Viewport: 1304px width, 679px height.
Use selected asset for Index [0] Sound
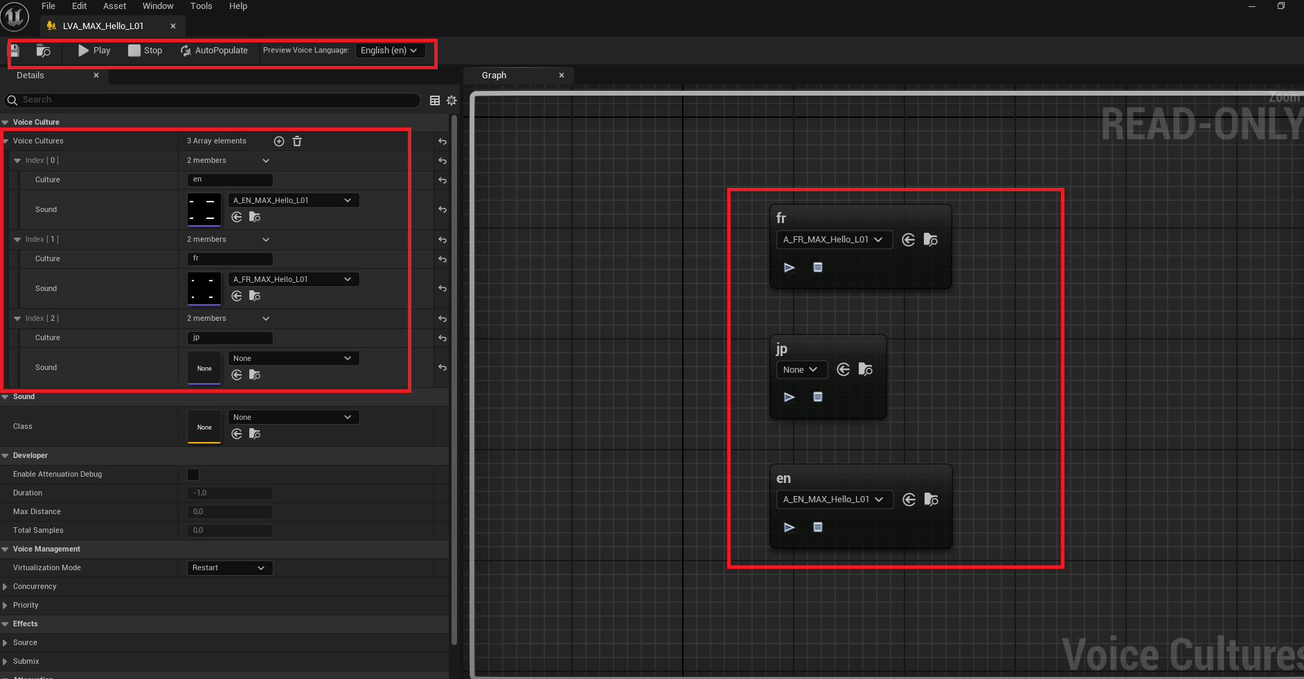click(236, 217)
